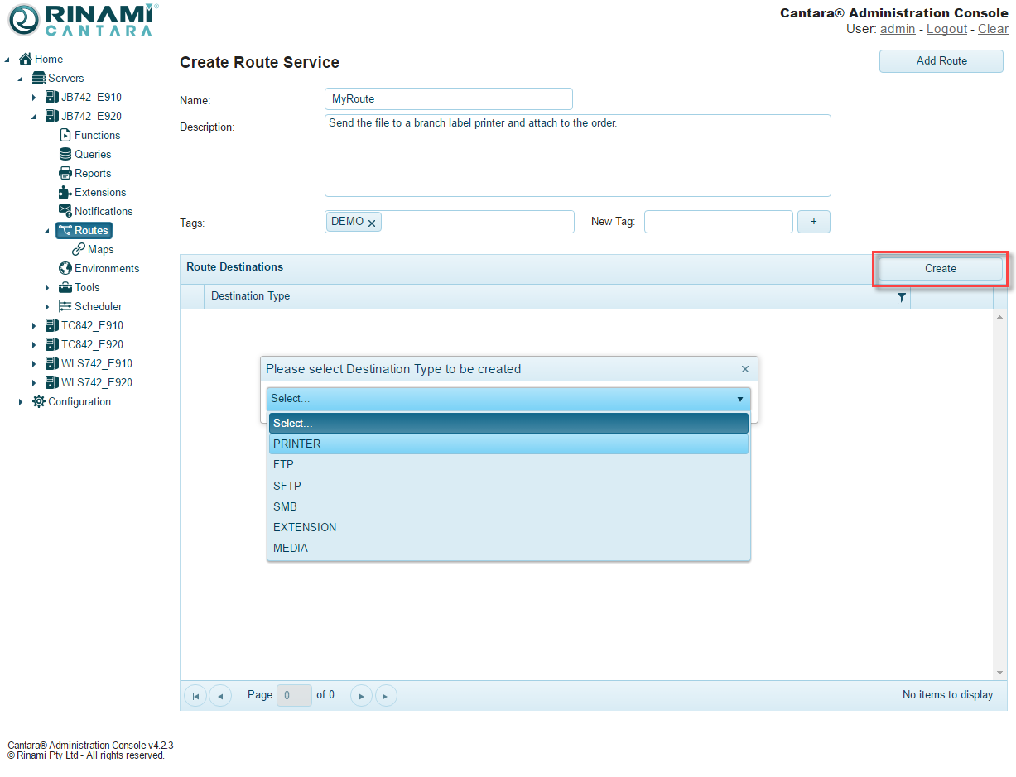The height and width of the screenshot is (777, 1016).
Task: Close the destination type dialog
Action: click(744, 369)
